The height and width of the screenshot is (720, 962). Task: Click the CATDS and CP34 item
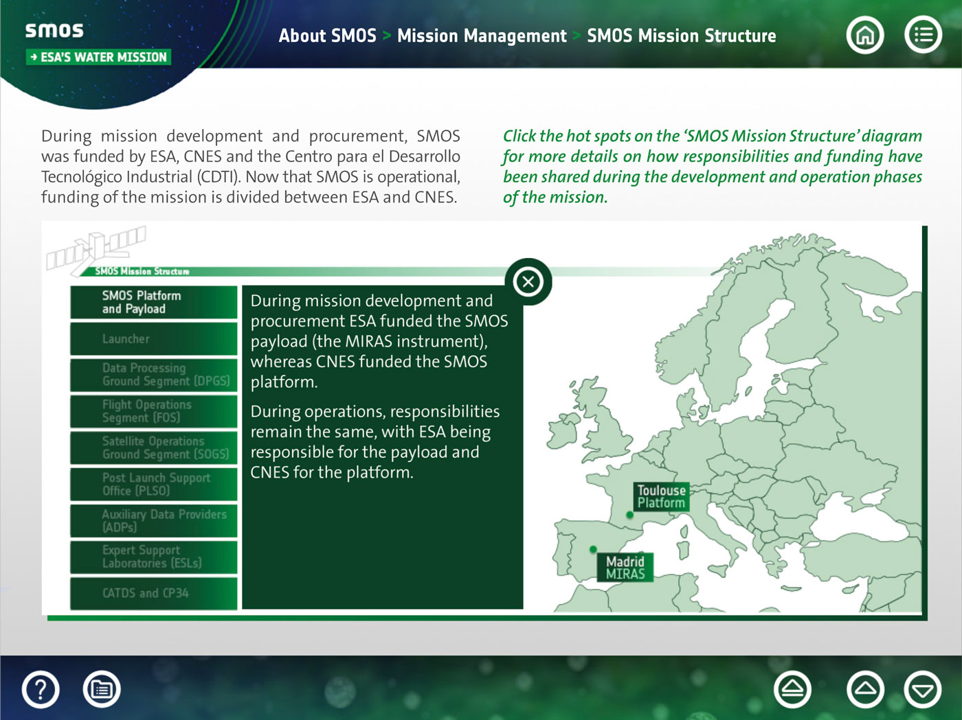(x=153, y=593)
